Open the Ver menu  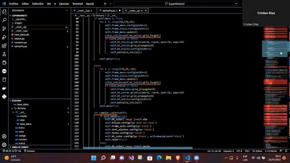point(49,4)
